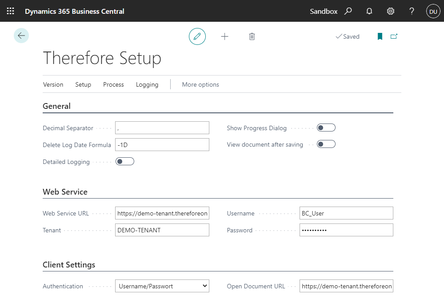Click the Password field
This screenshot has height=299, width=444.
pyautogui.click(x=346, y=230)
